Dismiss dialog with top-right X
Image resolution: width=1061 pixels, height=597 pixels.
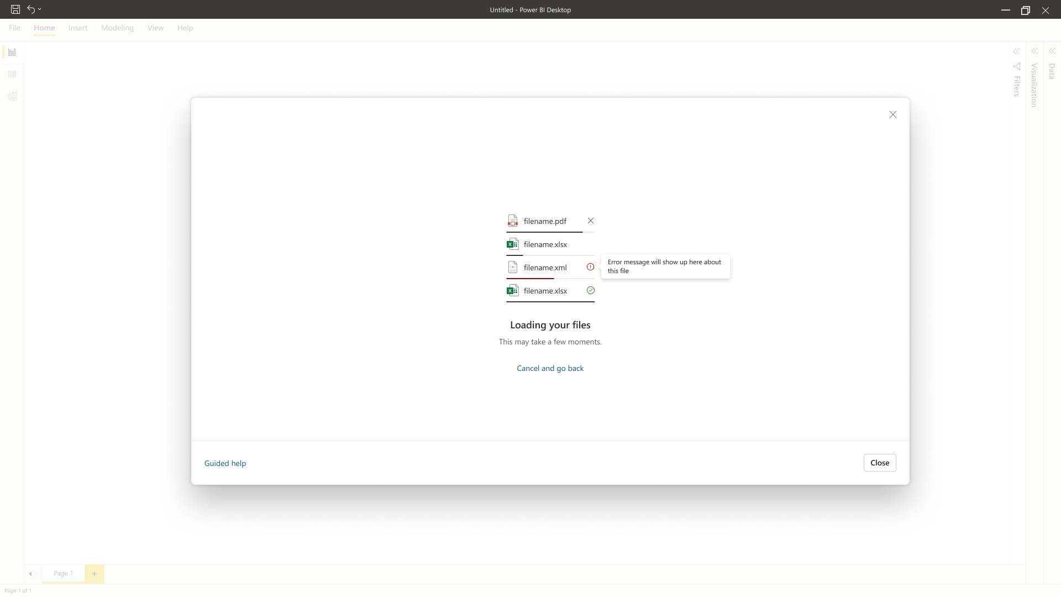tap(893, 114)
